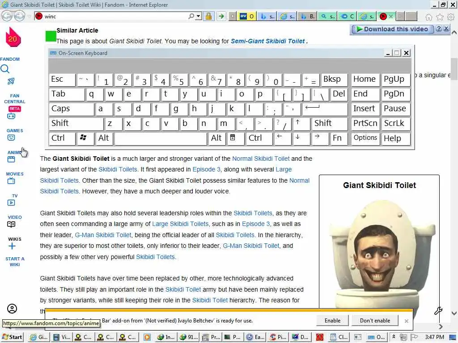Screen dimensions: 458x343
Task: Toggle right Shift key on on-screen keyboard
Action: (x=330, y=124)
